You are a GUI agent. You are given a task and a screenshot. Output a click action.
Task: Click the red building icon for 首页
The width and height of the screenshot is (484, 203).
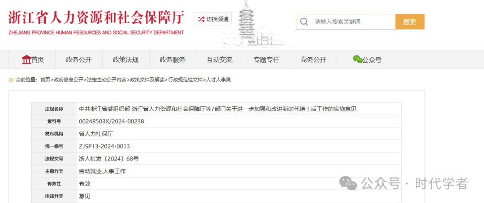click(x=26, y=59)
